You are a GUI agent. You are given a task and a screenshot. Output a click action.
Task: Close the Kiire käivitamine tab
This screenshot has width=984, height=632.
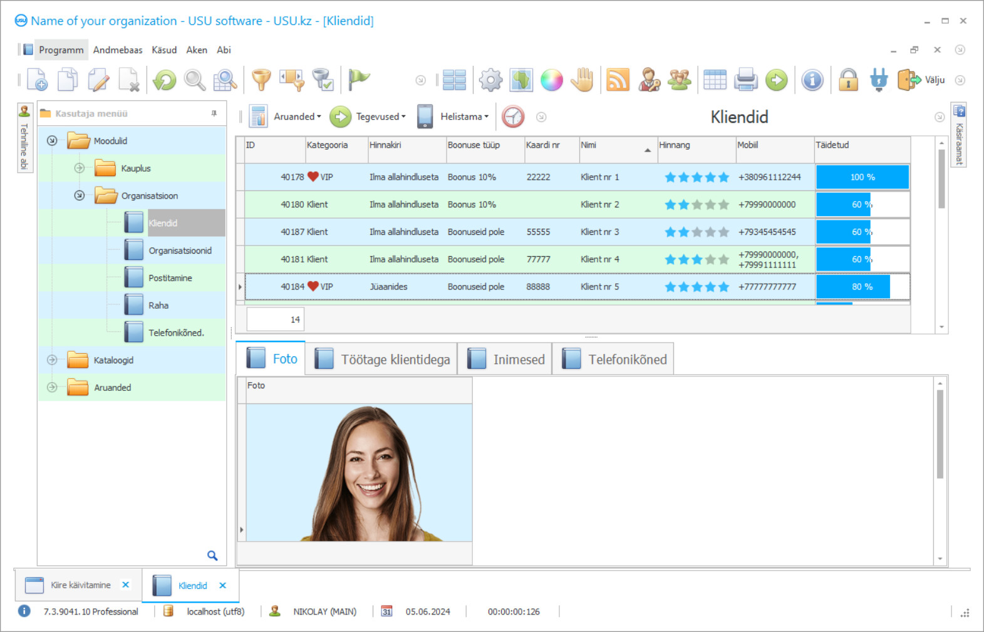[x=125, y=584]
